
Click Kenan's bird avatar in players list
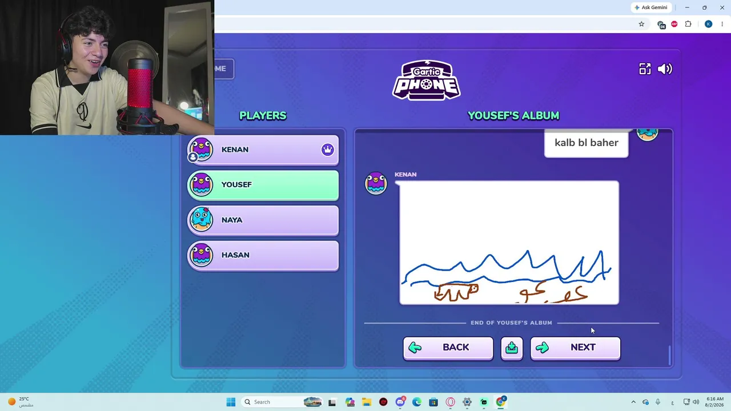pos(201,150)
